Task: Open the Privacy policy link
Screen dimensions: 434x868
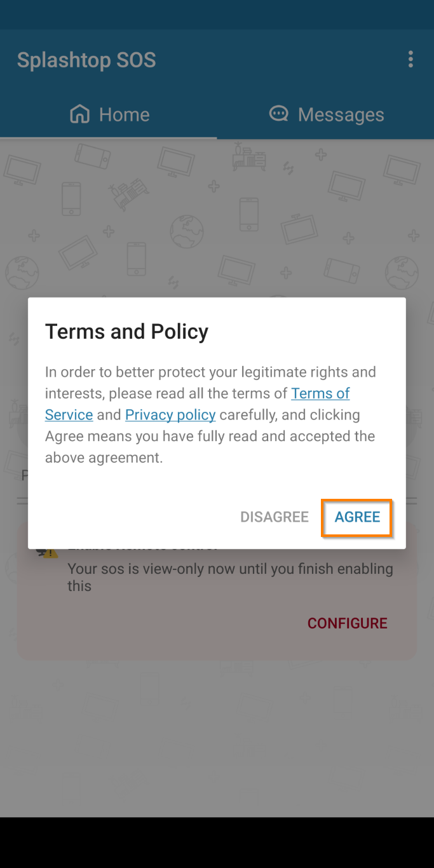Action: pos(170,414)
